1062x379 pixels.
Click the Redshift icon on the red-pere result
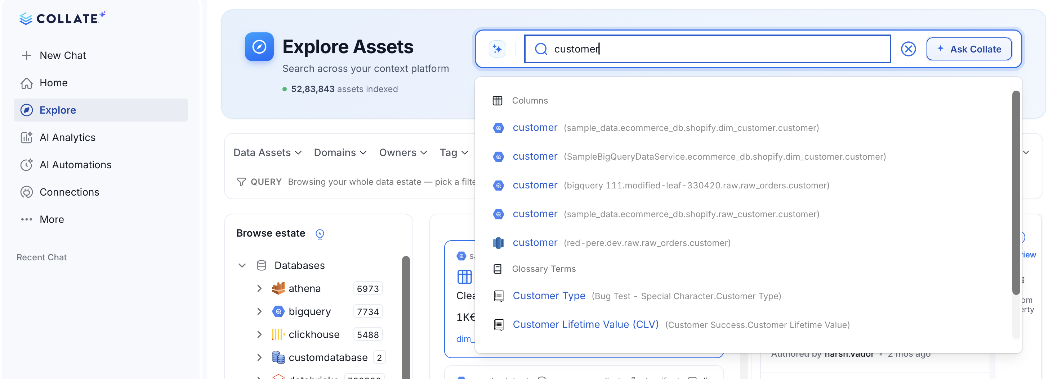click(498, 243)
